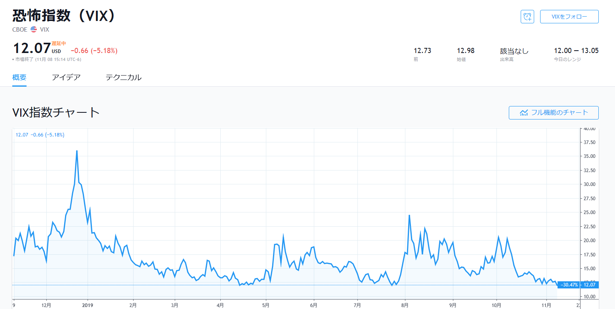The image size is (615, 309).
Task: Click the −30.47% change label on chart
Action: [569, 285]
